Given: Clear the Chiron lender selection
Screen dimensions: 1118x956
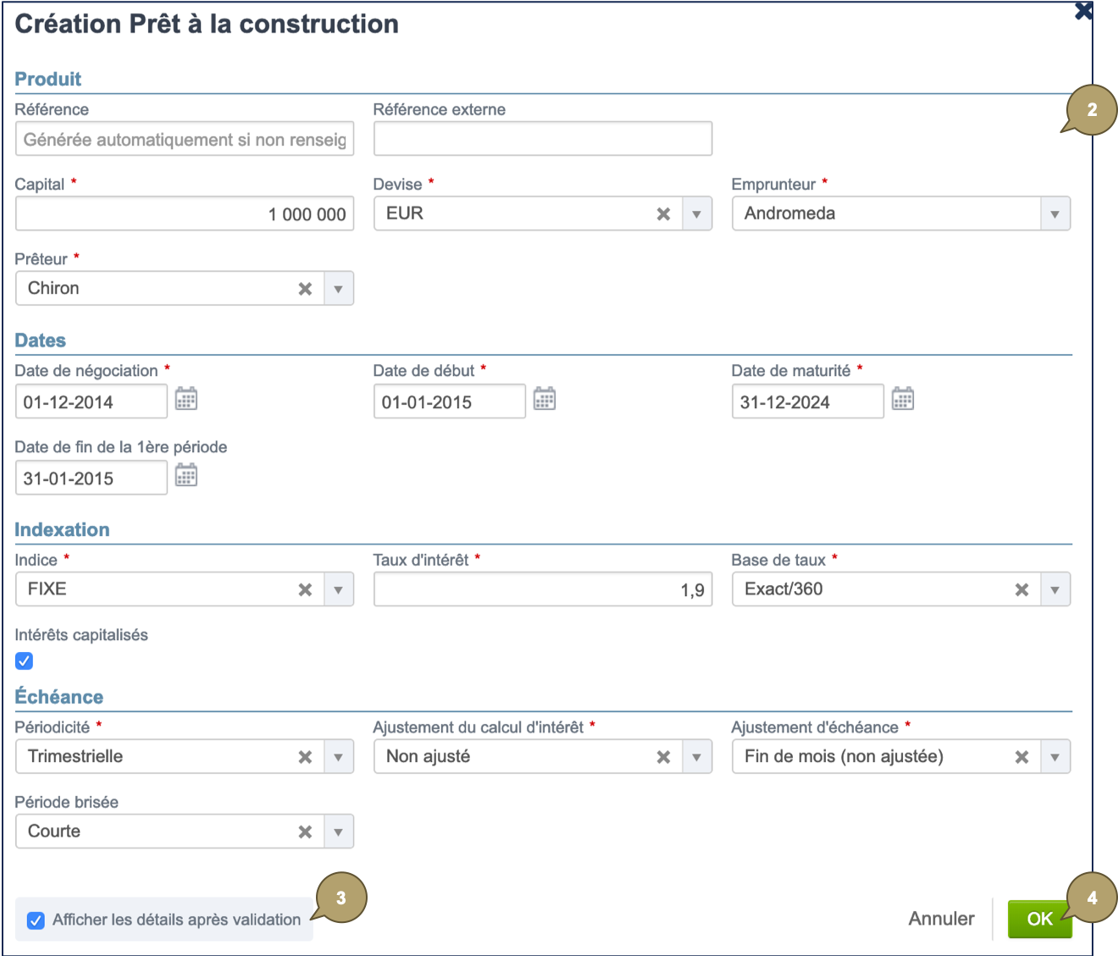Looking at the screenshot, I should 305,288.
